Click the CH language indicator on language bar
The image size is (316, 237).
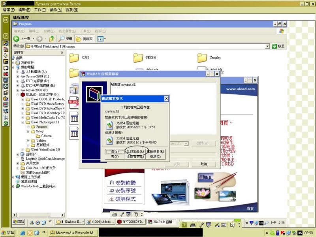(184, 225)
